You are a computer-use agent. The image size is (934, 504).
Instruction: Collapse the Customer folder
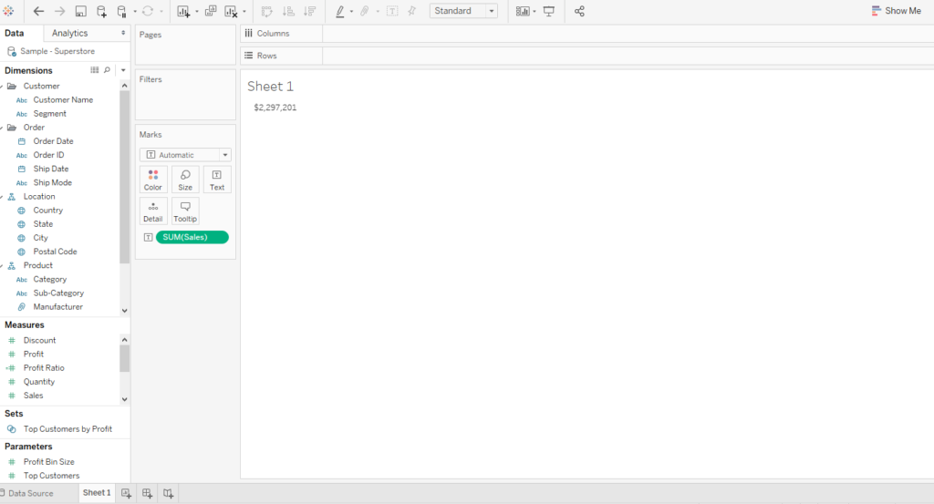3,87
